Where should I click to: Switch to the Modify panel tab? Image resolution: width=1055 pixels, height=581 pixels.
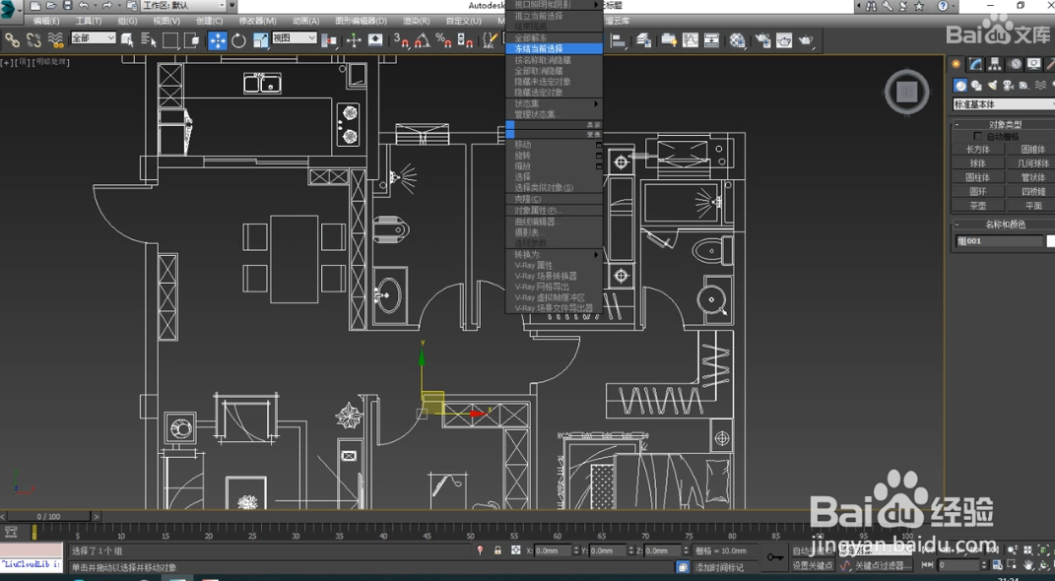point(975,64)
